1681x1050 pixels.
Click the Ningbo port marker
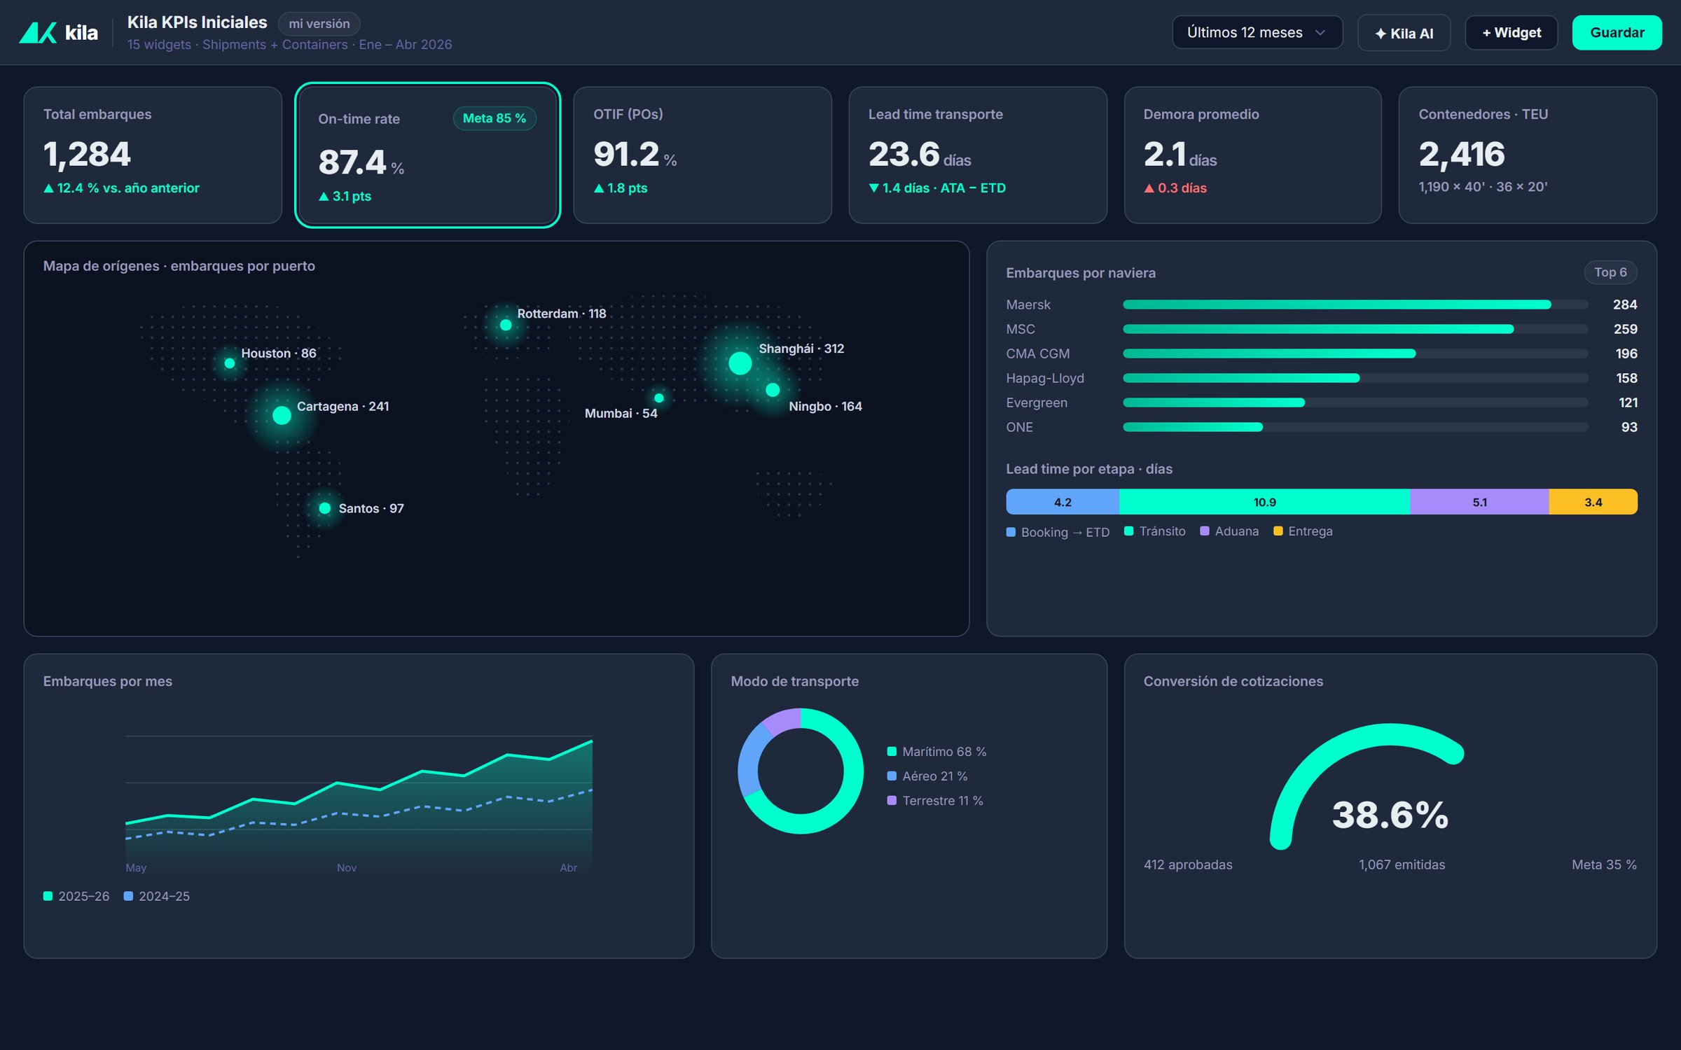(x=773, y=390)
